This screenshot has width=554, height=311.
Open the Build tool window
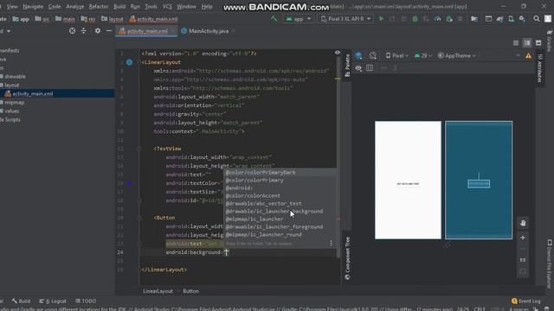point(21,301)
